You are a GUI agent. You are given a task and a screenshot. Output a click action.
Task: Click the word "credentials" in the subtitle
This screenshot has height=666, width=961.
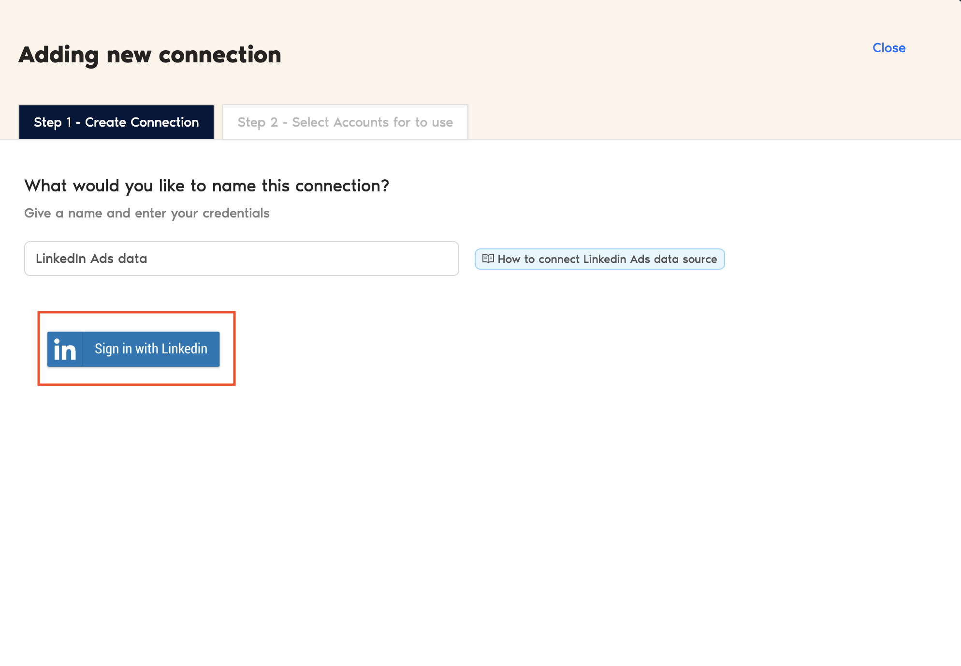pyautogui.click(x=236, y=213)
